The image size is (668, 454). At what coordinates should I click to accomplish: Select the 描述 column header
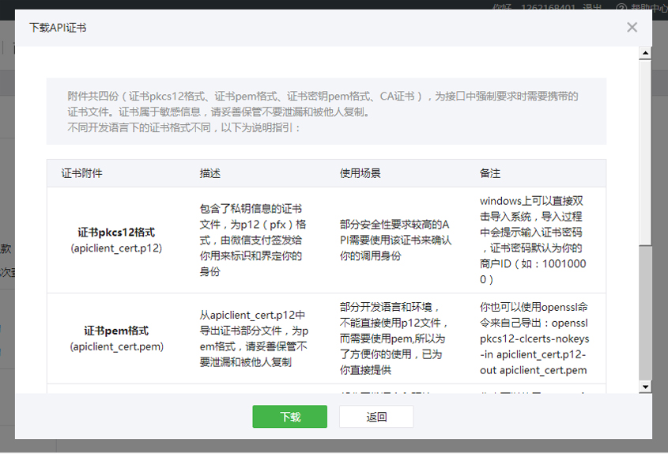[x=210, y=173]
